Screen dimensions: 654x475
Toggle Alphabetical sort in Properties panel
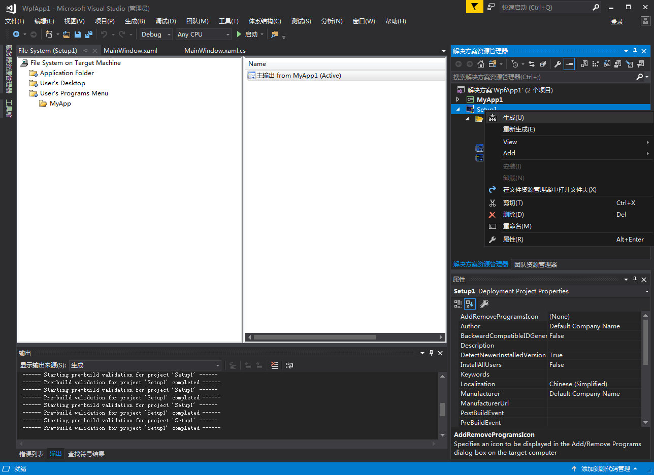[x=470, y=304]
